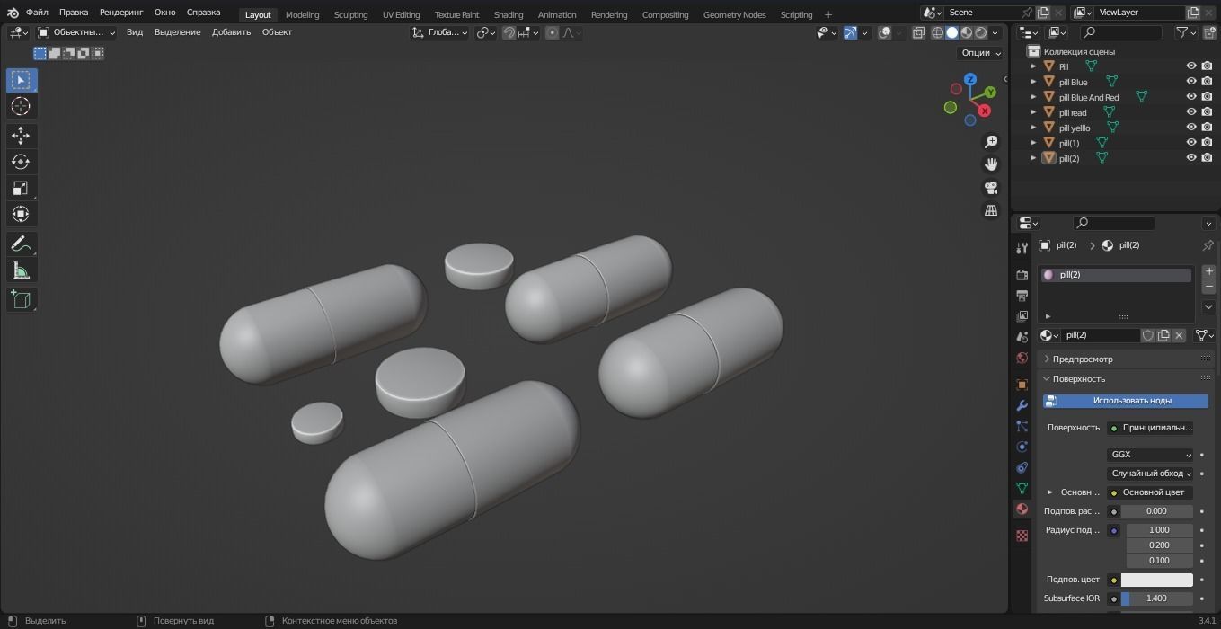This screenshot has height=629, width=1221.
Task: Toggle X-ray display mode
Action: (x=918, y=32)
